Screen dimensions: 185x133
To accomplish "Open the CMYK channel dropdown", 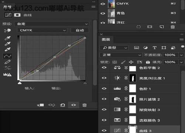I will coord(42,30).
